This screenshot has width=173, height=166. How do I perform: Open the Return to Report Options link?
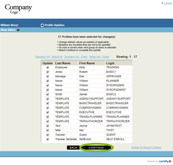[x=146, y=148]
